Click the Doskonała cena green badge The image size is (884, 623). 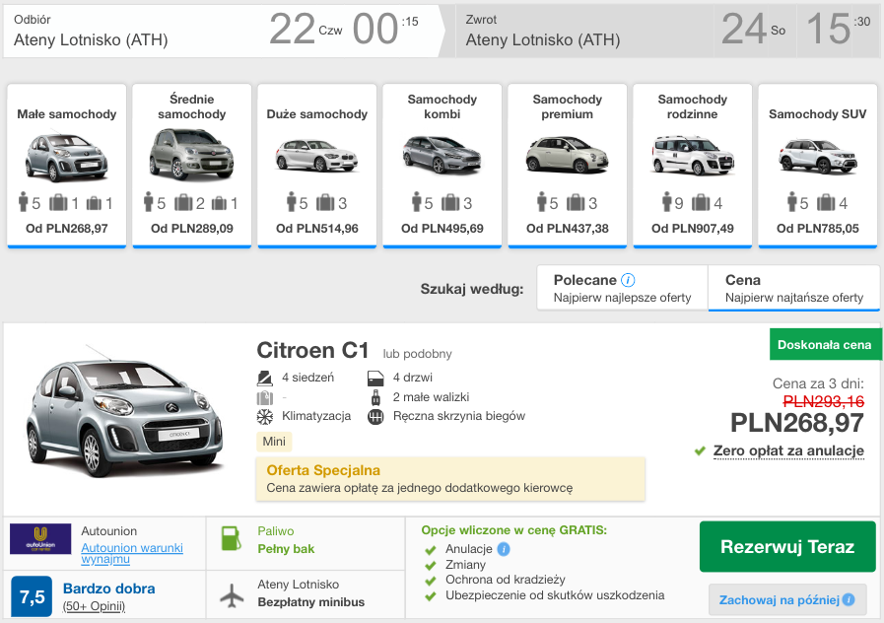824,344
